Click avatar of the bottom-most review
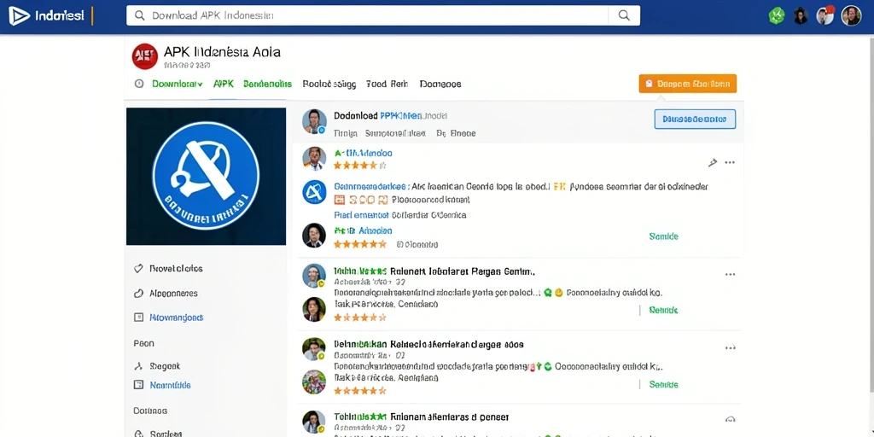This screenshot has width=874, height=437. [x=314, y=422]
